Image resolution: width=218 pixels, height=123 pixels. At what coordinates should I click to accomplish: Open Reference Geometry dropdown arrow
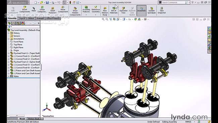pyautogui.click(x=96, y=14)
